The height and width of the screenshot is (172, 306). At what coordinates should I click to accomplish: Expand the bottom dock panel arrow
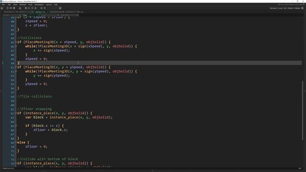point(153,171)
